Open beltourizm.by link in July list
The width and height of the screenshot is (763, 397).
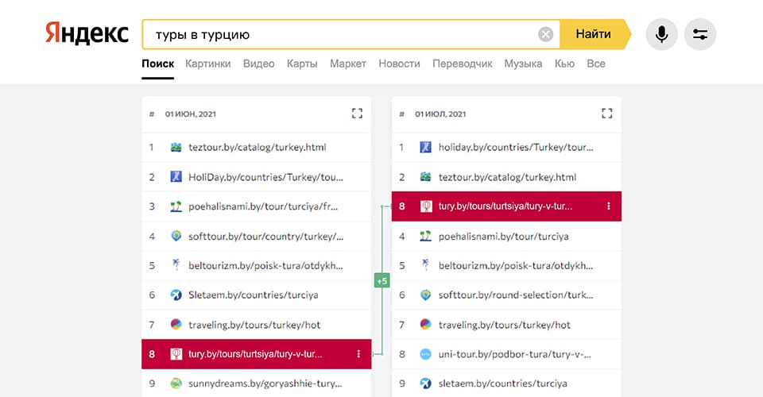(x=516, y=265)
